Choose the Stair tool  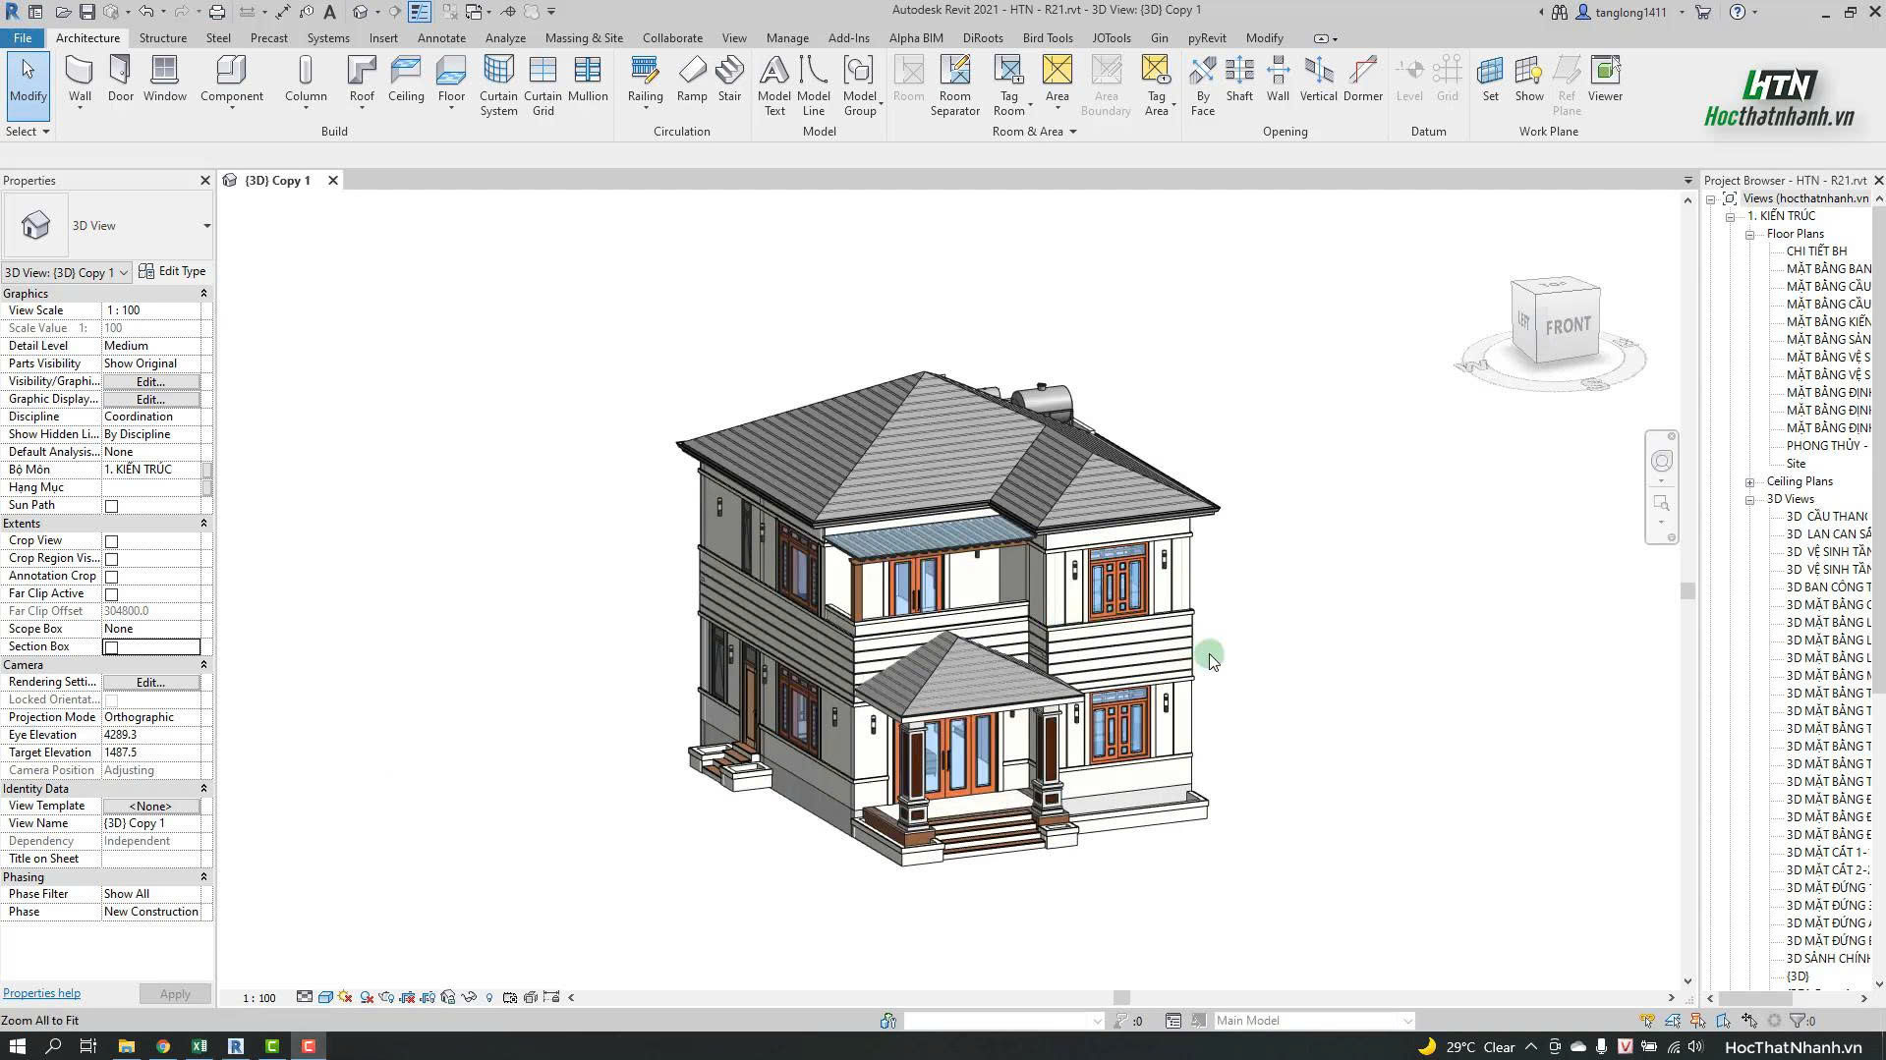point(729,79)
